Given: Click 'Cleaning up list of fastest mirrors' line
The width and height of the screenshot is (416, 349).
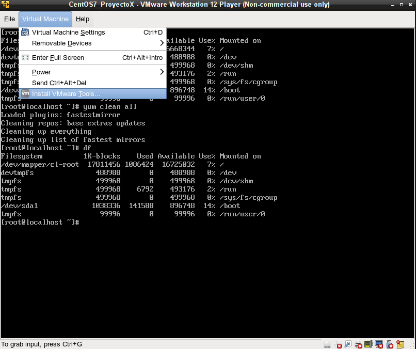Looking at the screenshot, I should click(x=73, y=139).
